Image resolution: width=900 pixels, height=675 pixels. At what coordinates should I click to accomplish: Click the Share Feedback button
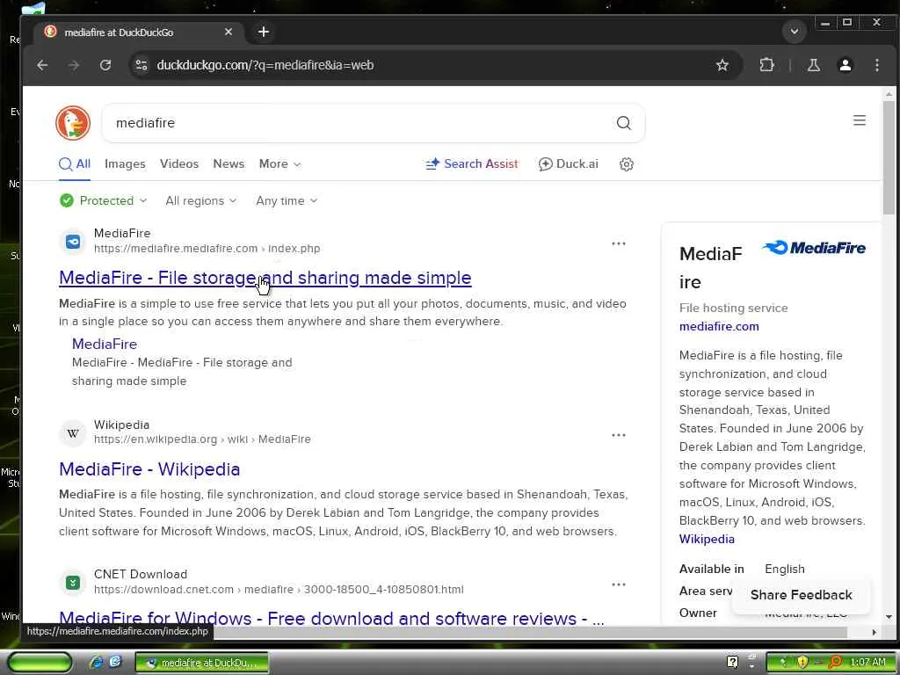(x=801, y=595)
